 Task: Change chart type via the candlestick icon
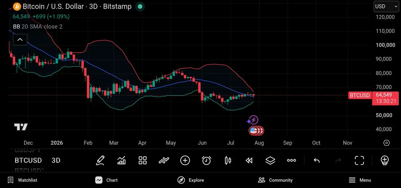[228, 160]
